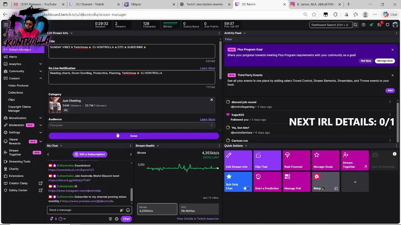The height and width of the screenshot is (225, 401).
Task: Click Manage Goal in the Plus Program banner
Action: coord(385,61)
